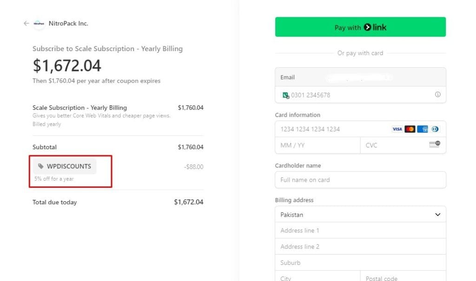476x281 pixels.
Task: Click the phone flag icon in phone field
Action: click(285, 95)
